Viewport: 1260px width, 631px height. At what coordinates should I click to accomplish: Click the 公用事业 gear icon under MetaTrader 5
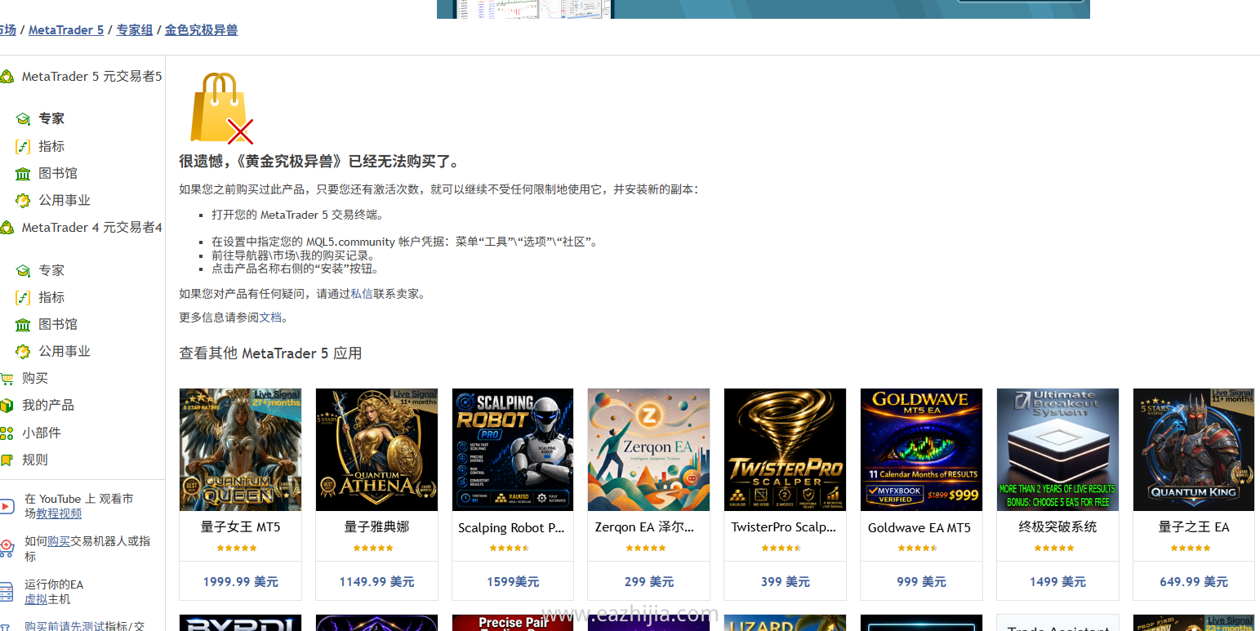point(23,201)
